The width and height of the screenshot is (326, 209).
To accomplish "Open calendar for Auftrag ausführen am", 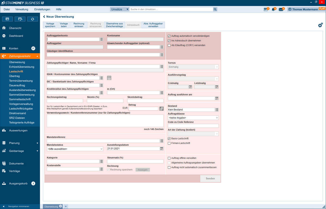I will [x=216, y=98].
